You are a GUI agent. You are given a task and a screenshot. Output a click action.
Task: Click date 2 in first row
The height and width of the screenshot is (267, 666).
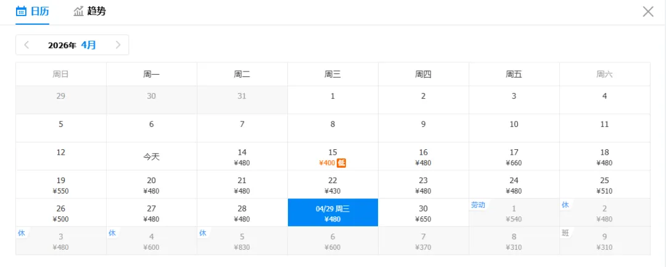point(424,100)
